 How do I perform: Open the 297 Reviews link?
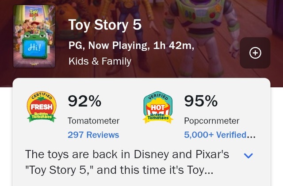pyautogui.click(x=93, y=135)
